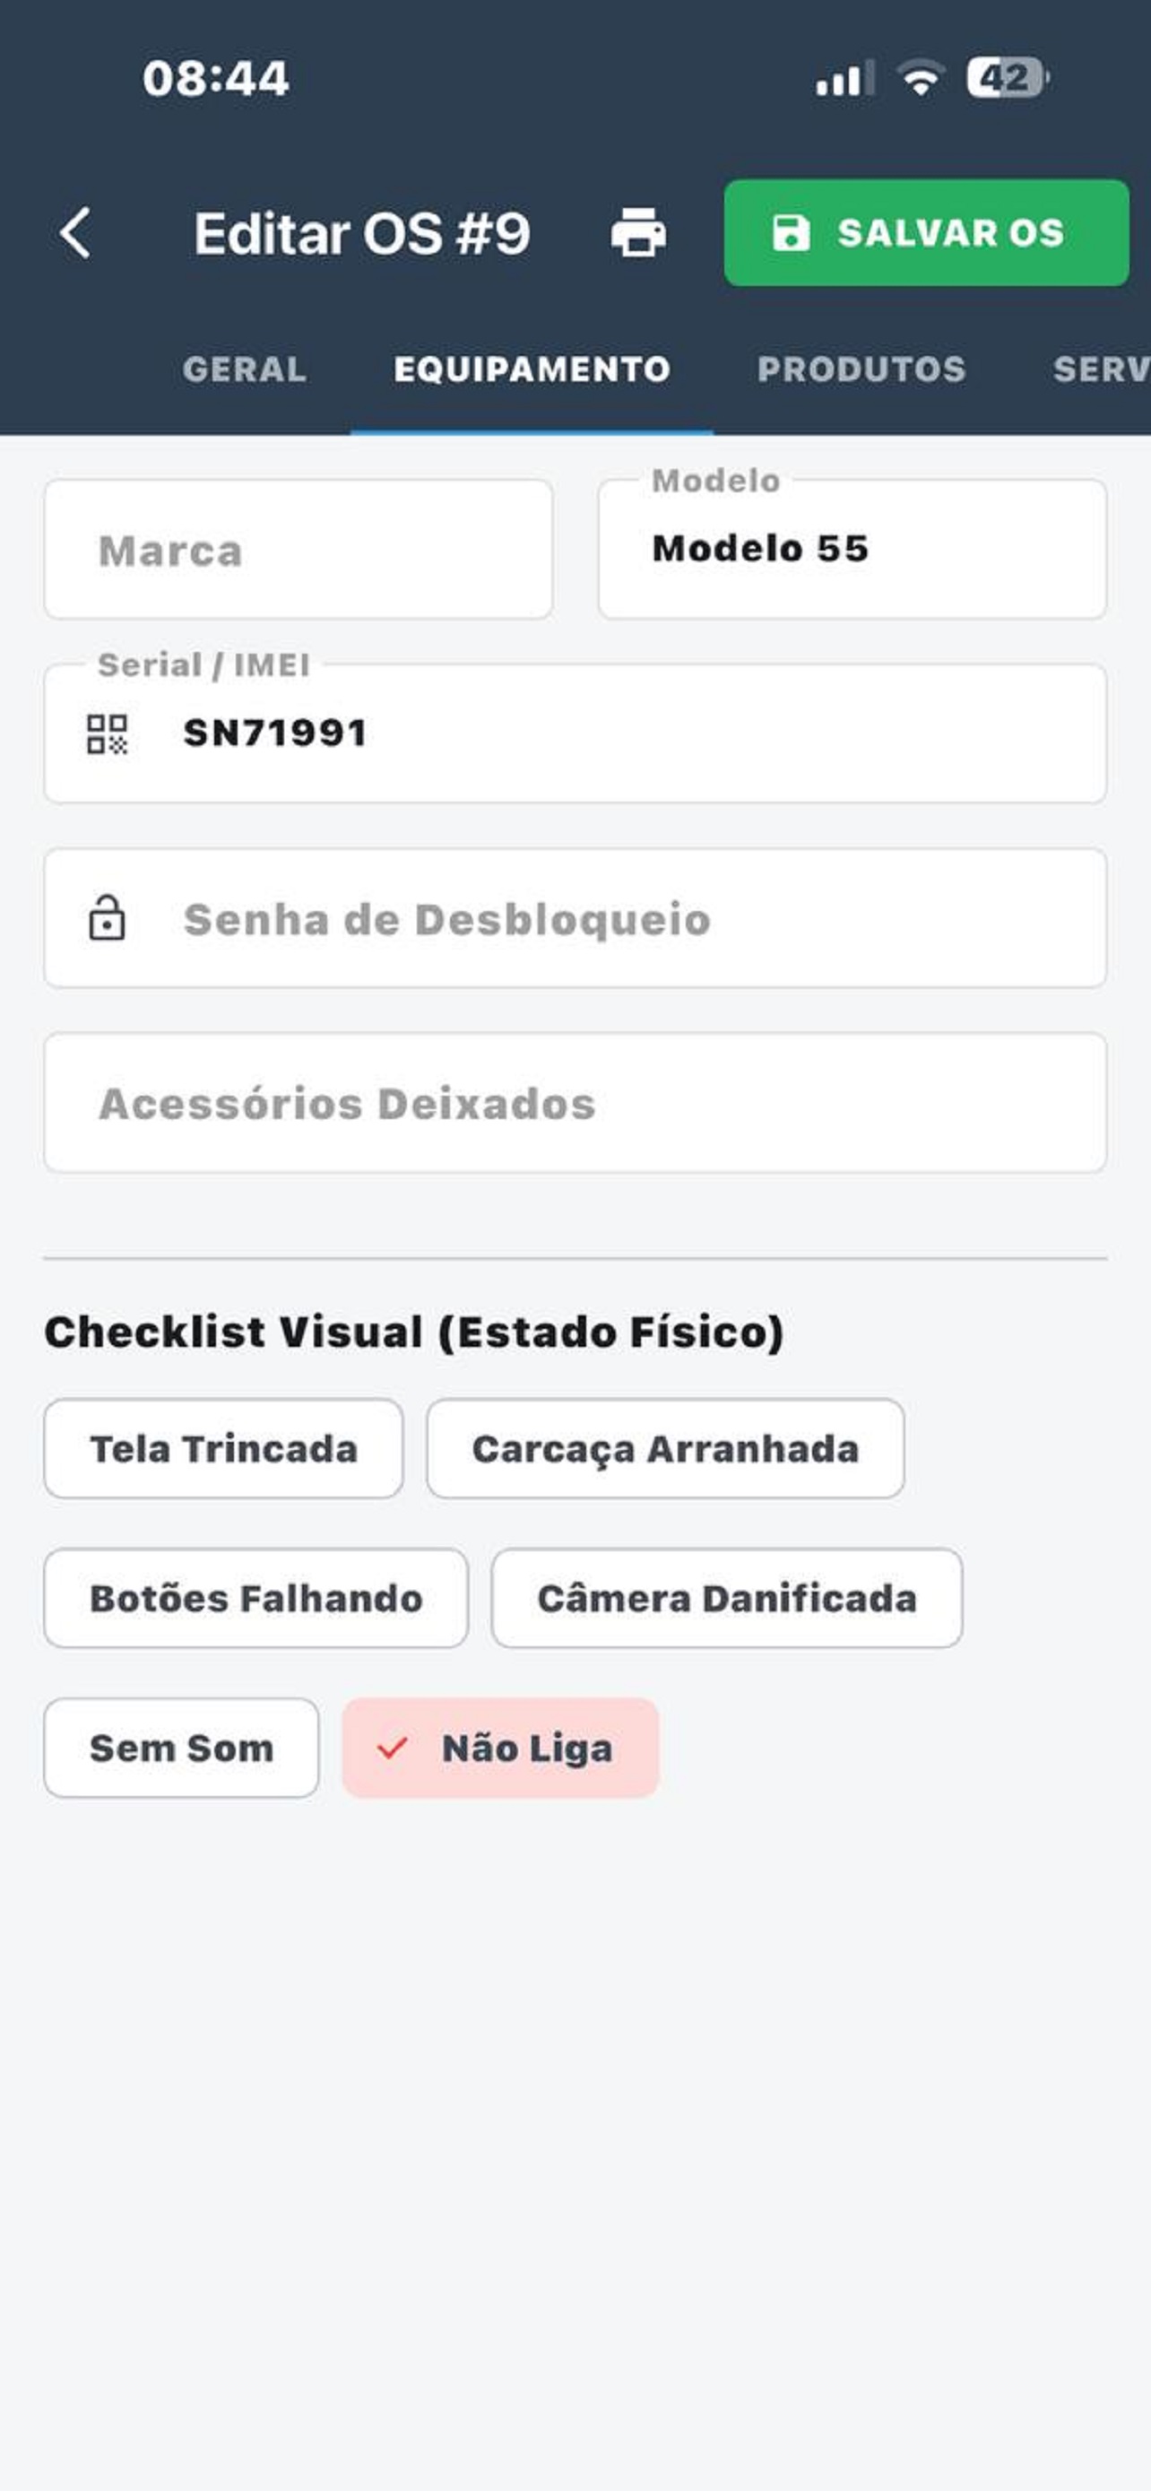The image size is (1151, 2491).
Task: Tap the battery indicator in status bar
Action: click(x=1007, y=78)
